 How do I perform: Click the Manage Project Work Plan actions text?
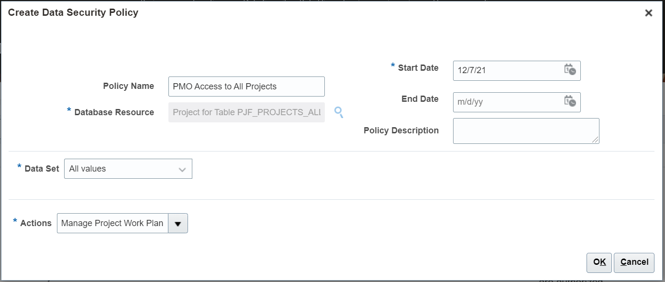click(112, 223)
